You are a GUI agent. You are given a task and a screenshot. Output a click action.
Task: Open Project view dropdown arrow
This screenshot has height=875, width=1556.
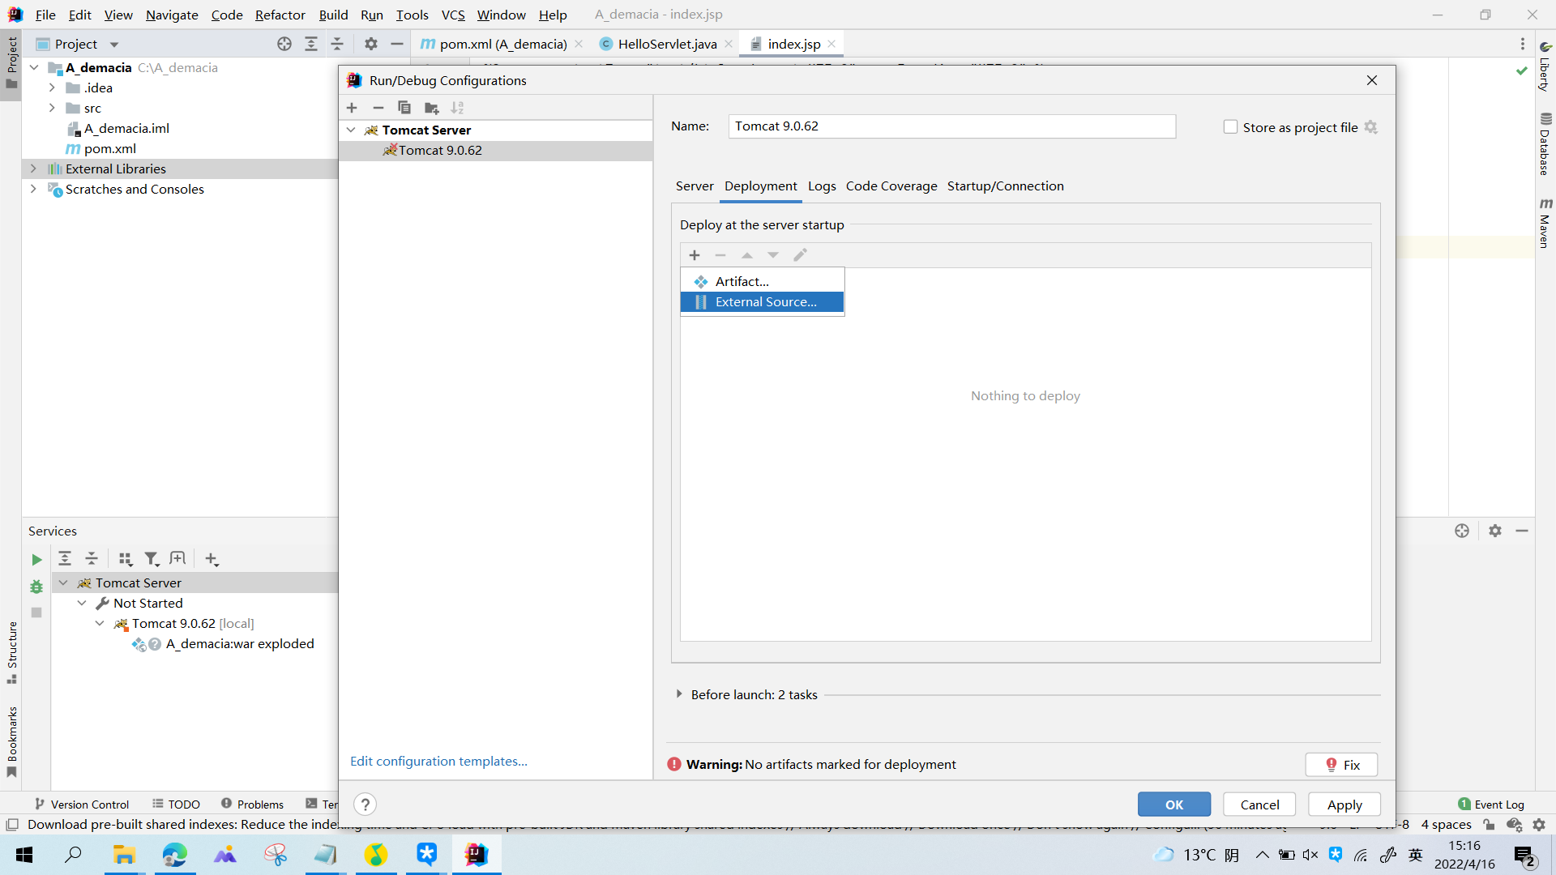pos(114,45)
